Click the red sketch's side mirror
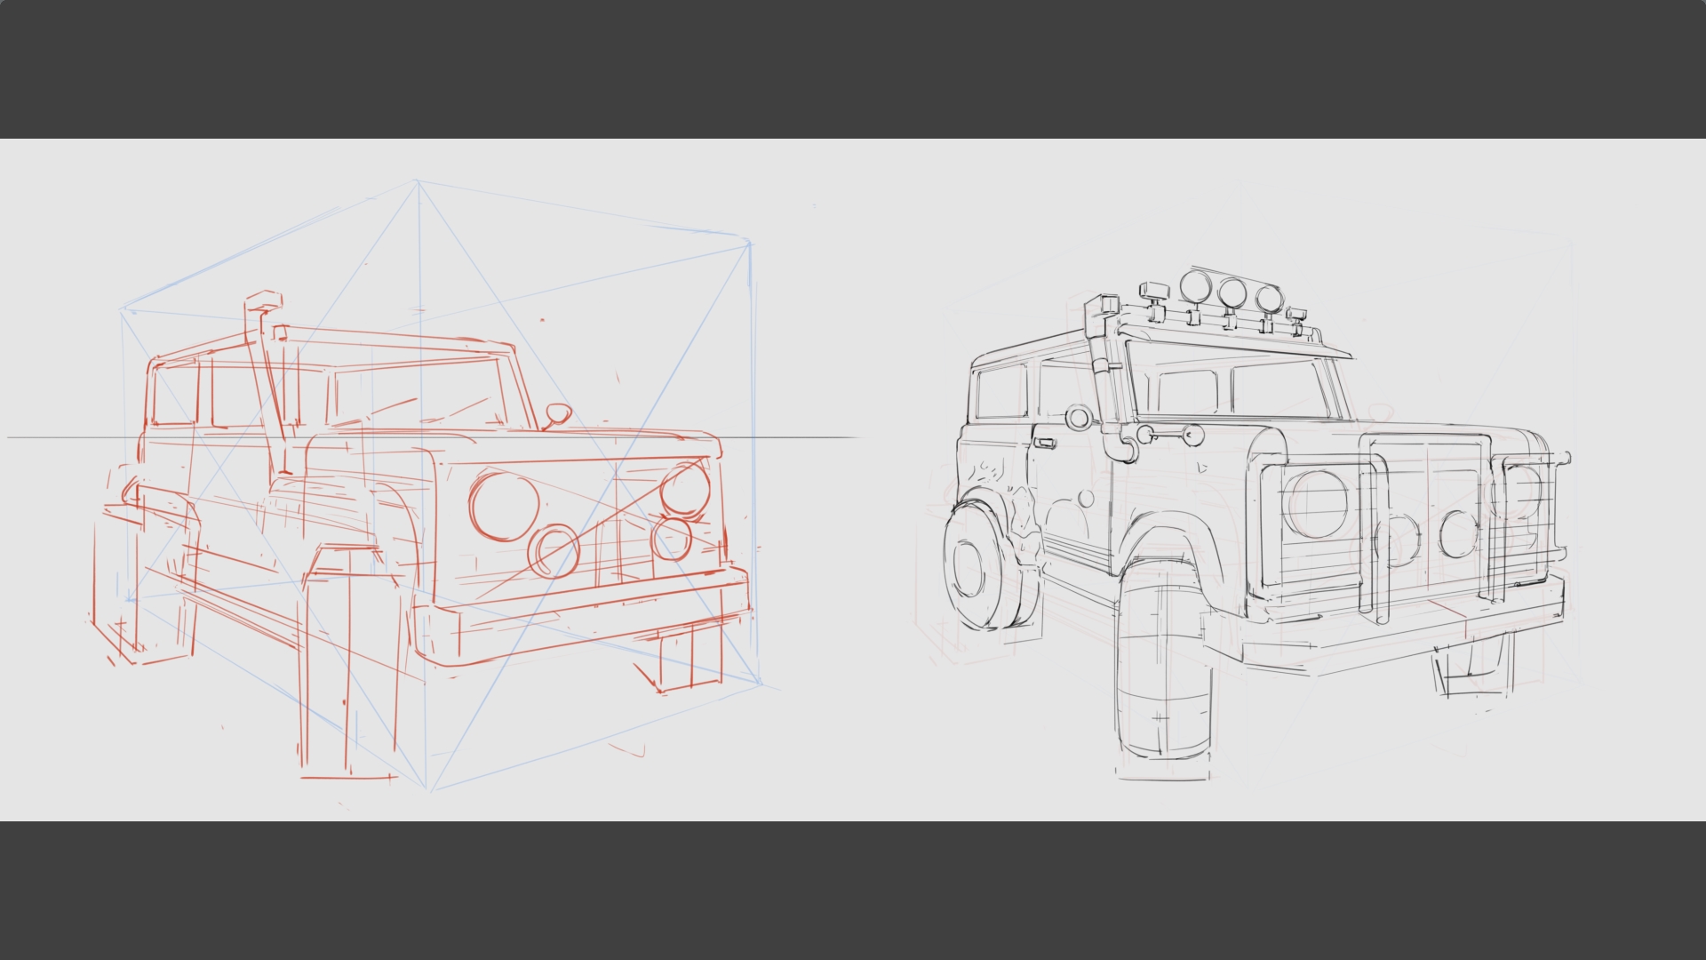This screenshot has width=1706, height=960. 558,413
